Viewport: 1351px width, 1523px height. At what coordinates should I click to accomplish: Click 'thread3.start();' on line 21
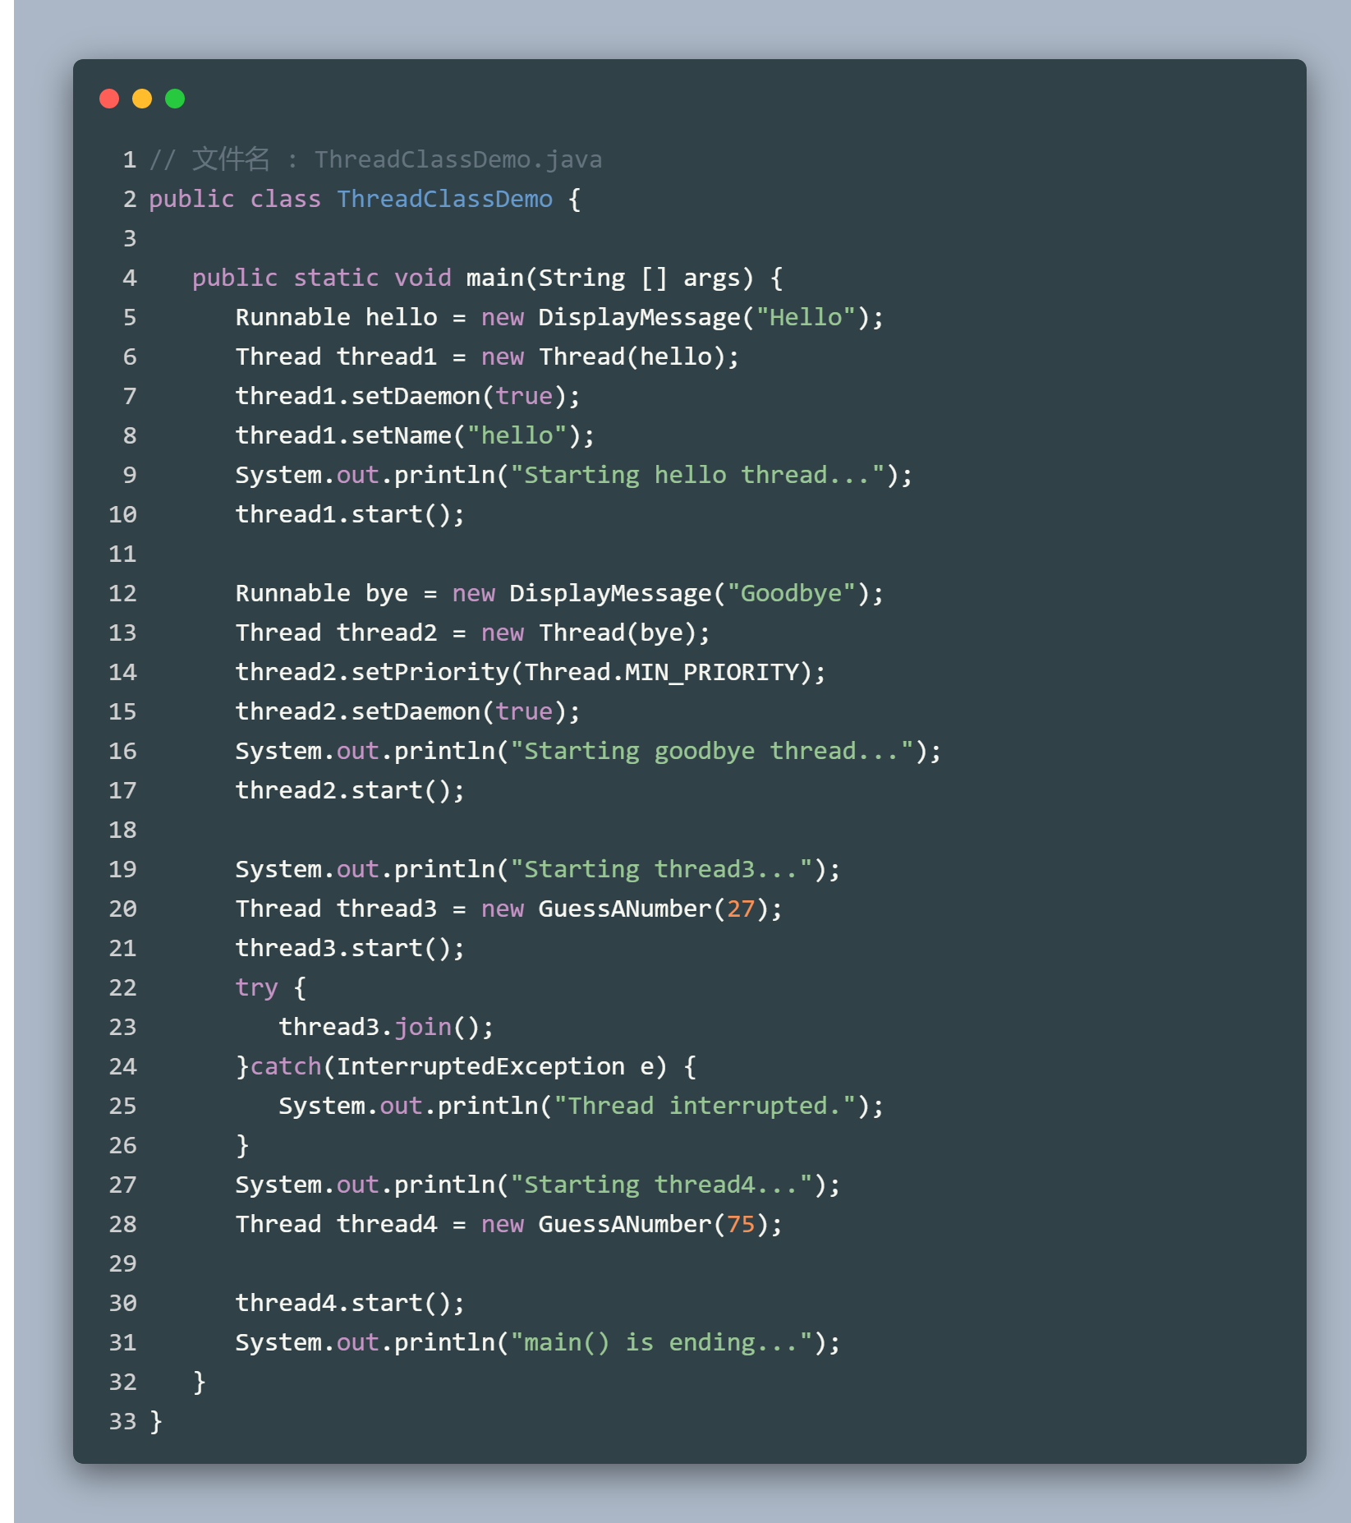pos(351,948)
